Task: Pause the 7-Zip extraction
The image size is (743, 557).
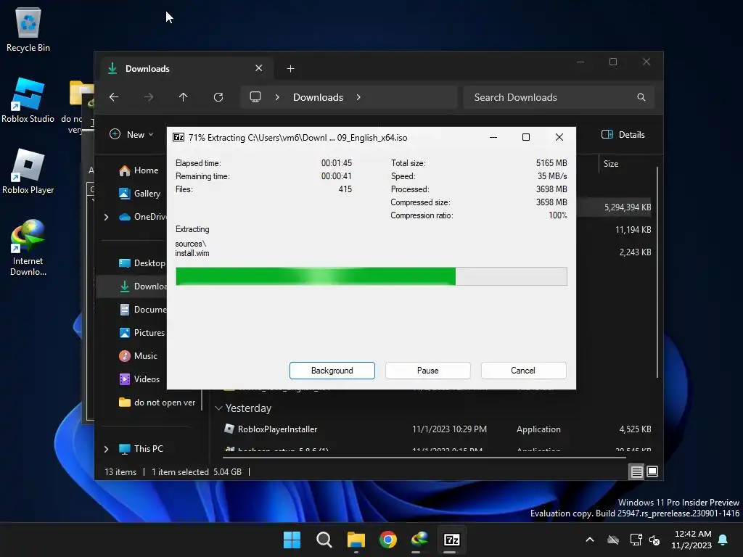Action: tap(427, 371)
